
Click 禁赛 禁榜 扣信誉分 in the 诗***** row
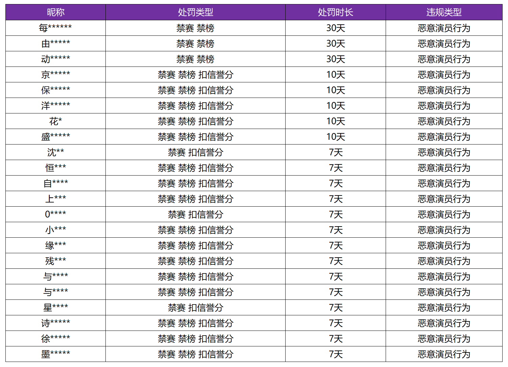click(x=195, y=323)
